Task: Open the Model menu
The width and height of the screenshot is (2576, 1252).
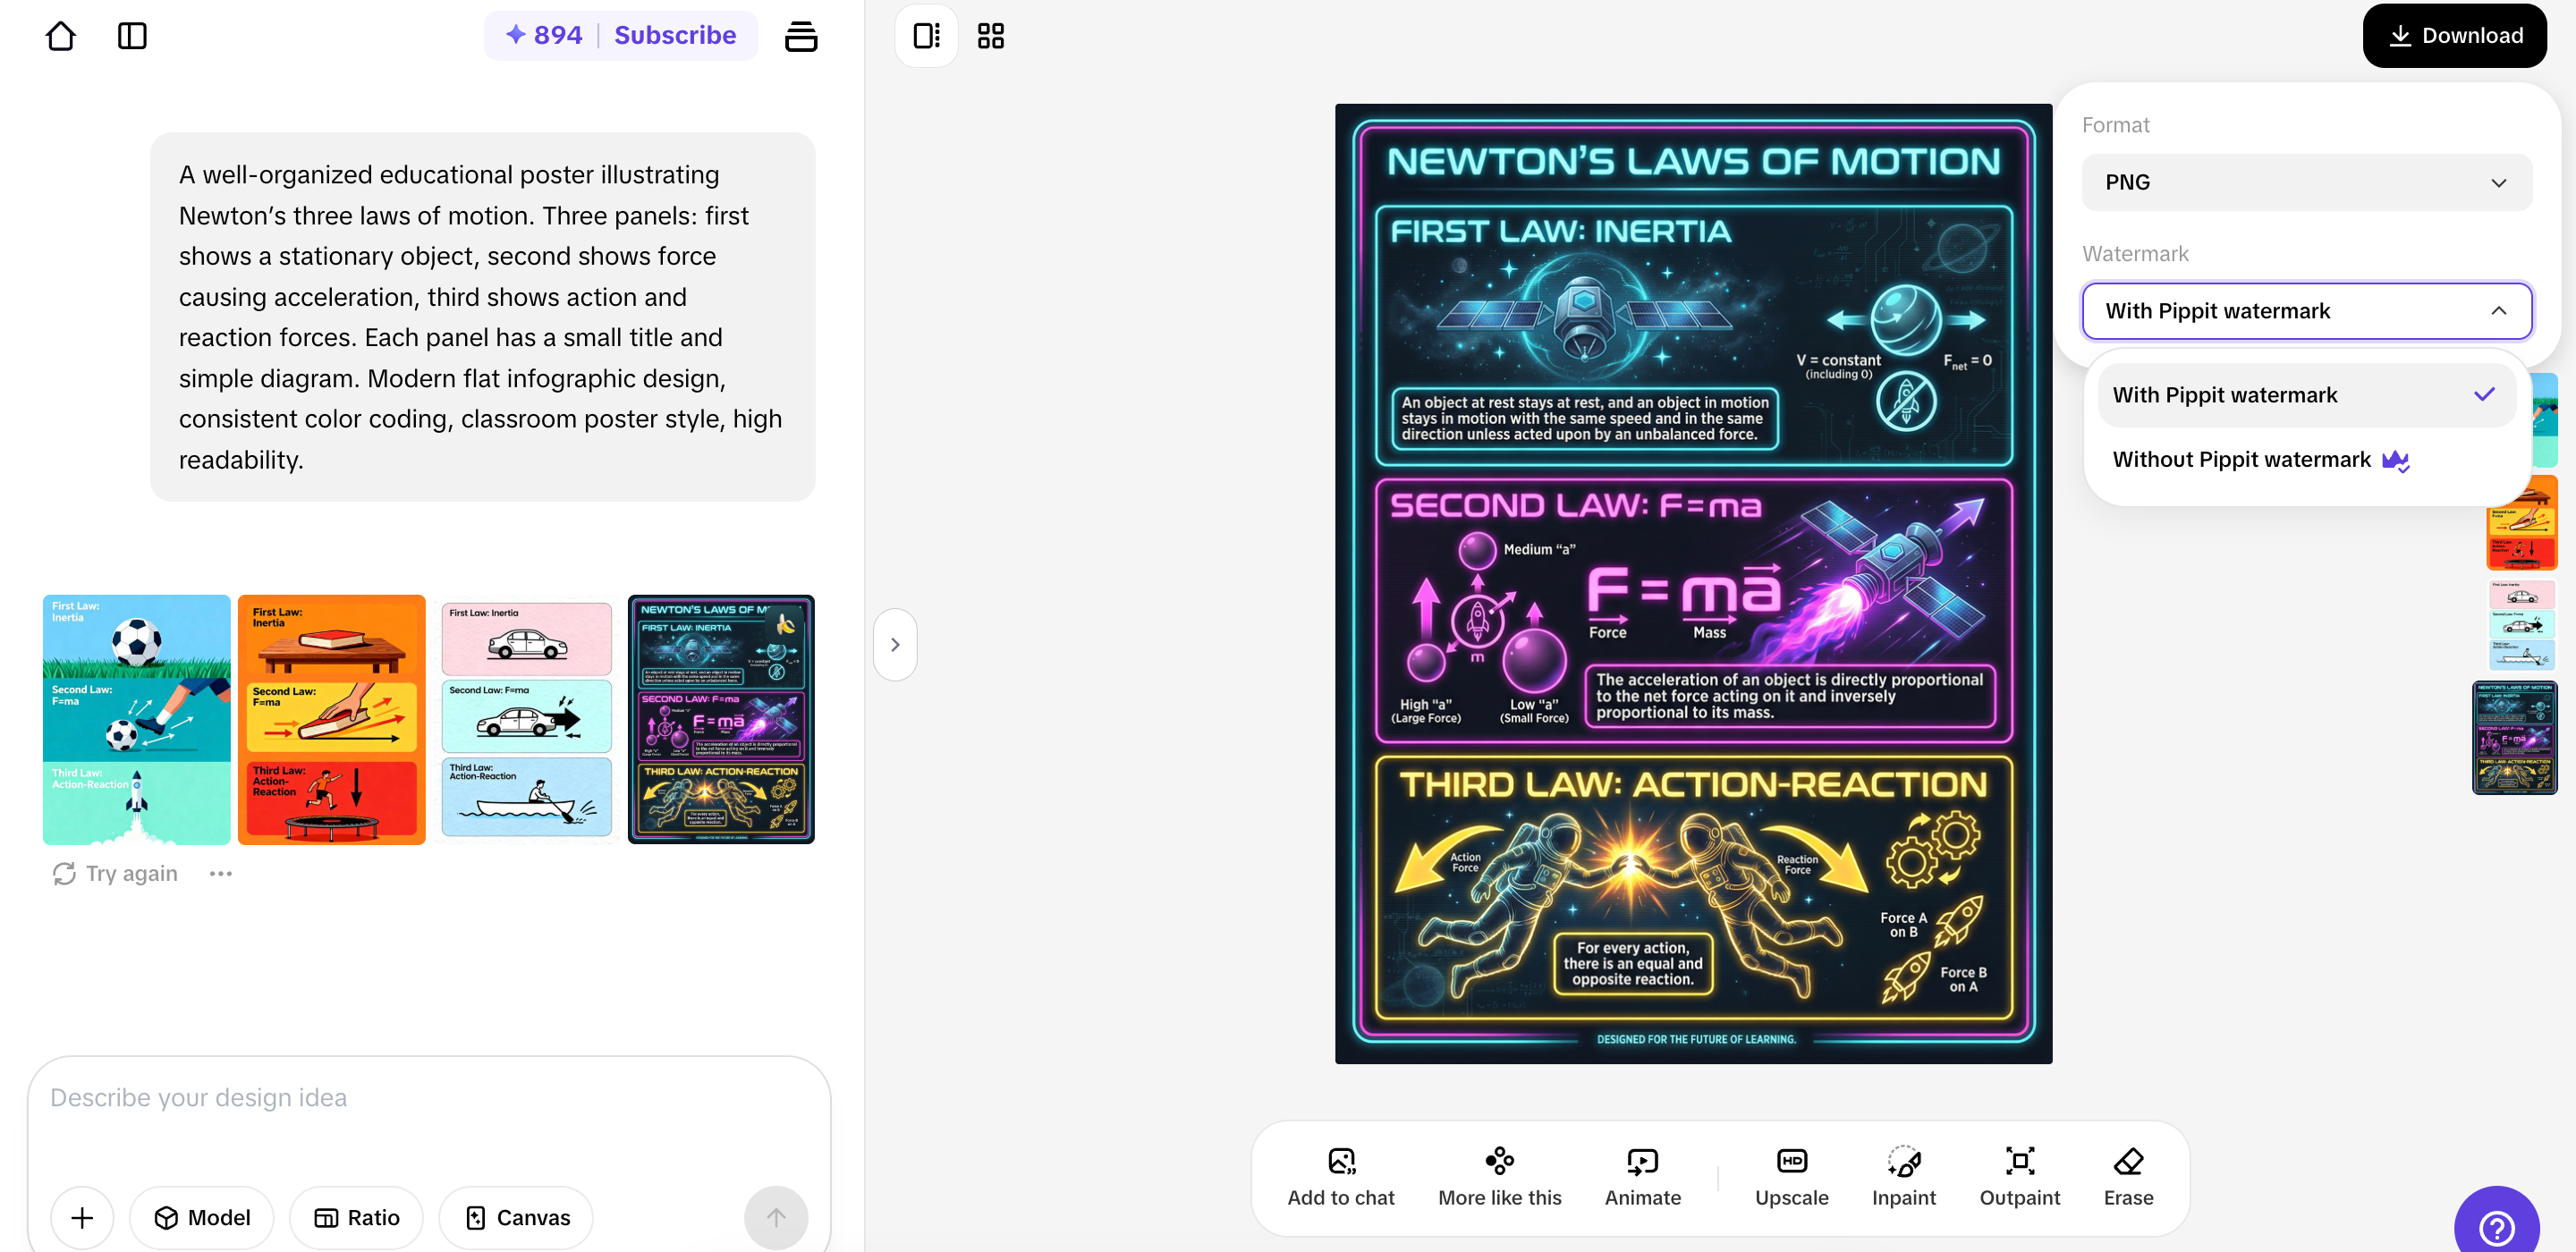Action: tap(201, 1217)
